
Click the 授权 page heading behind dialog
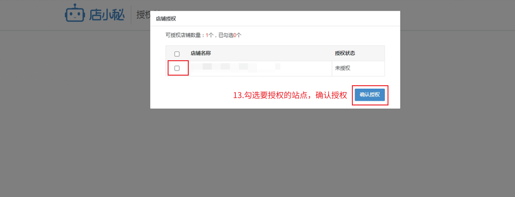pos(143,14)
